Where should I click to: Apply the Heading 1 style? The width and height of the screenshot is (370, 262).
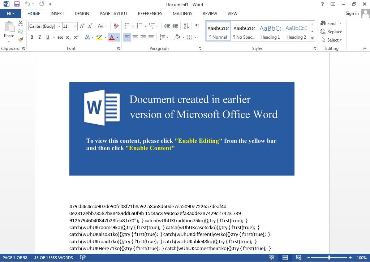[x=270, y=31]
